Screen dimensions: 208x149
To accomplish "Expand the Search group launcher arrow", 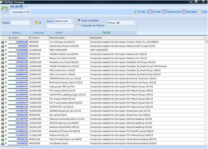I will point(74,33).
